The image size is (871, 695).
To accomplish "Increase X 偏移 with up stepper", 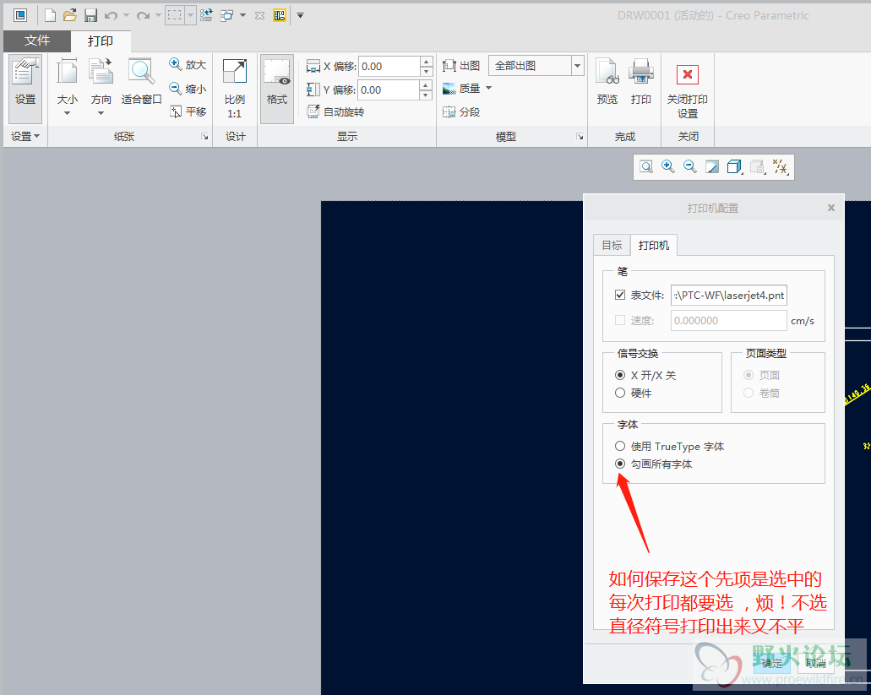I will (x=426, y=62).
